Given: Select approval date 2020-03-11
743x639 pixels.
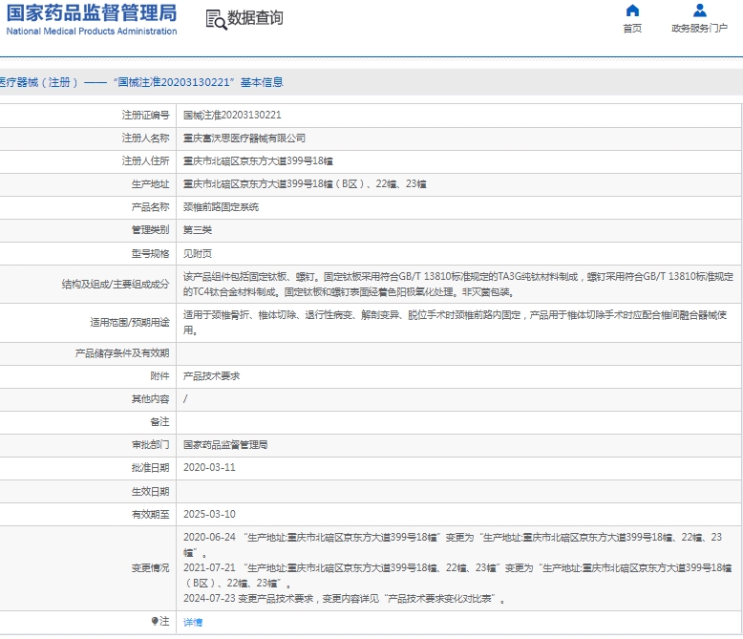Looking at the screenshot, I should pos(209,468).
